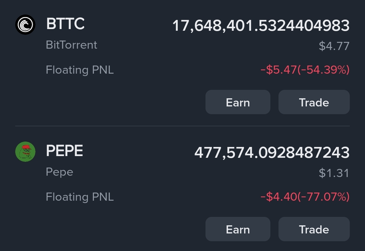Tap the BTTC BitTorrent coin logo
The width and height of the screenshot is (365, 251).
[25, 25]
